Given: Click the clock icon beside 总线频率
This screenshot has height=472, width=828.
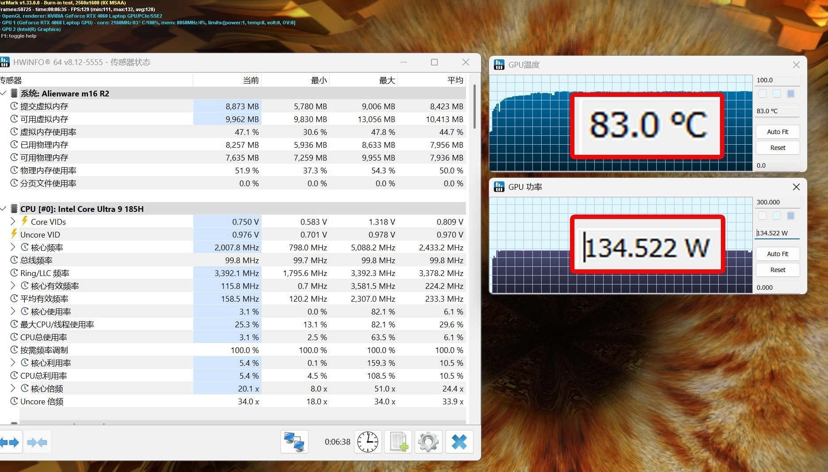Looking at the screenshot, I should coord(14,260).
